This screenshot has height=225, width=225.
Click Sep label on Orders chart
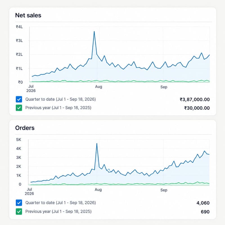164,190
